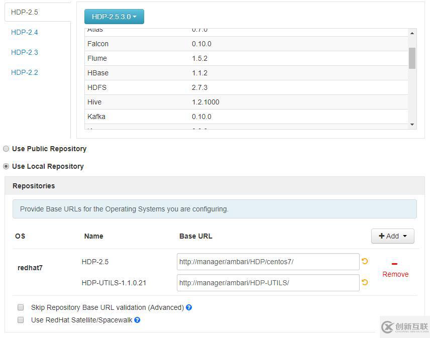
Task: Click the services list scroll up arrow
Action: tap(412, 33)
